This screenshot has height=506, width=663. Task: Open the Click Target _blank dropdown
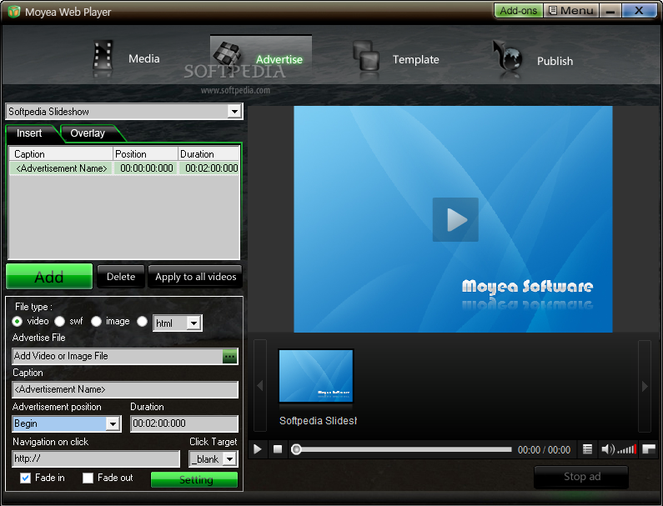229,459
